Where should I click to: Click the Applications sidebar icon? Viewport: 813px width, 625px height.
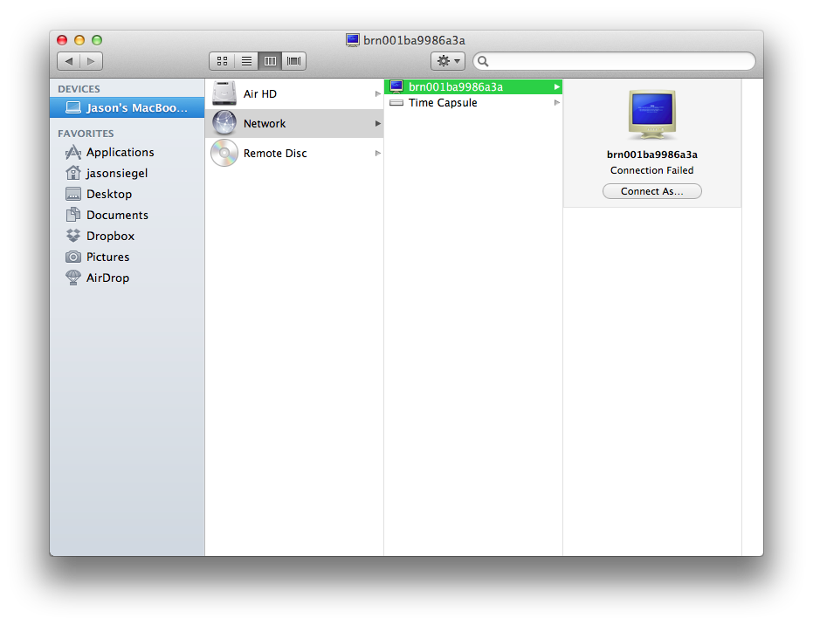coord(73,153)
